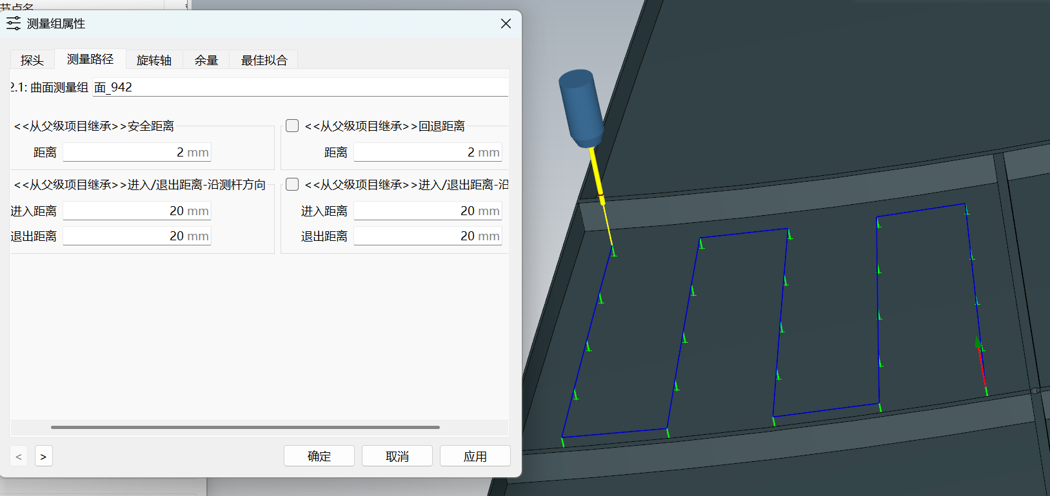Toggle the right-side 进入/退出距离 checkbox
1050x496 pixels.
[292, 184]
